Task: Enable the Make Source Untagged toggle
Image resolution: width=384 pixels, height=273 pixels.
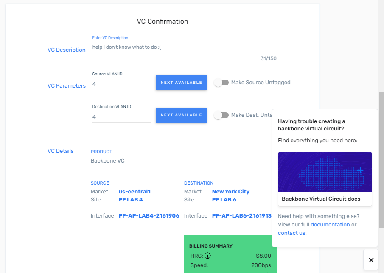Action: [x=221, y=83]
